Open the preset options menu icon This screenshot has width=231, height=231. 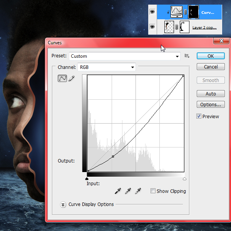point(187,56)
